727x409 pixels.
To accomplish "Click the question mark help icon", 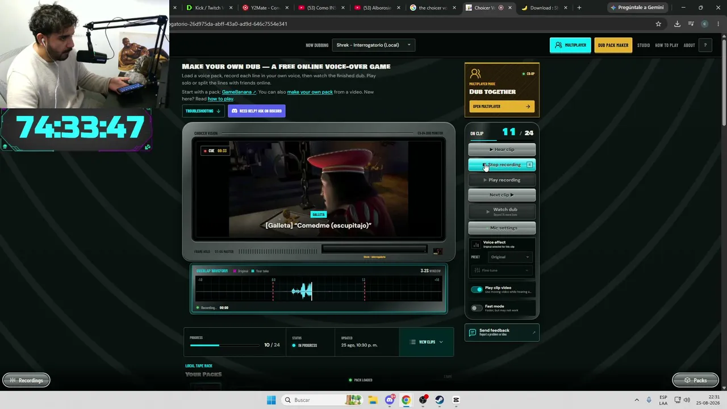I will click(x=705, y=45).
